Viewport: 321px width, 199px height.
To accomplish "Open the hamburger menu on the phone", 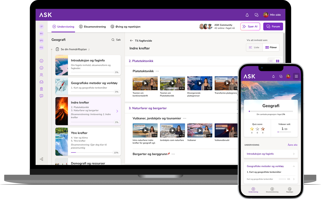I will click(296, 76).
